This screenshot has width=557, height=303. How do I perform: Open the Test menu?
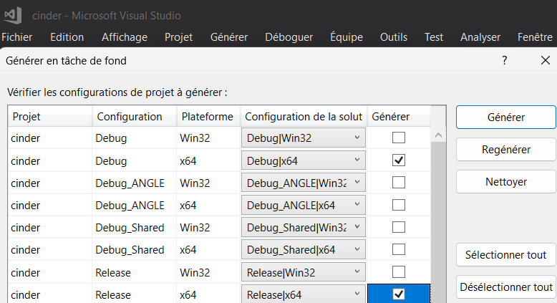[x=434, y=37]
